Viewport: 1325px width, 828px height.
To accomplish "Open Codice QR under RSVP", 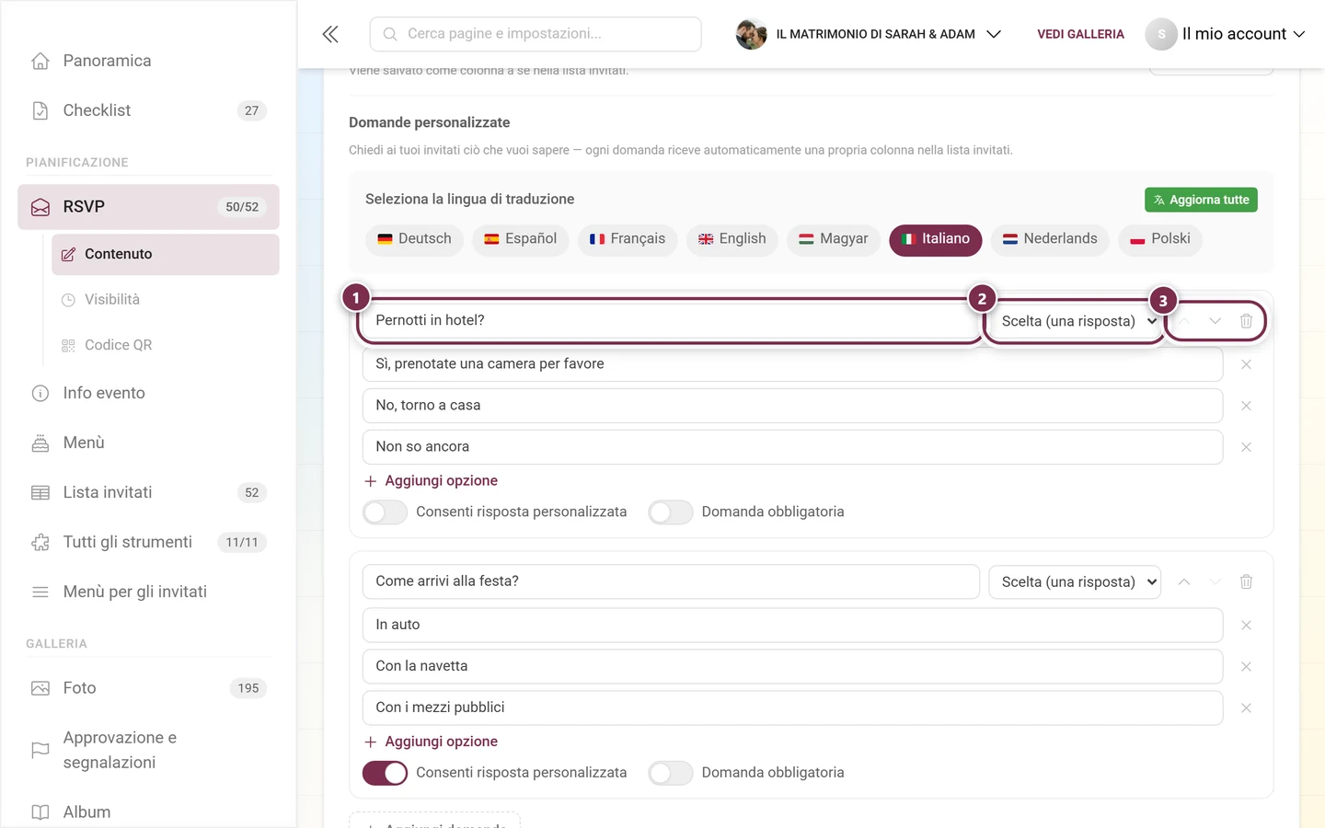I will pos(166,345).
